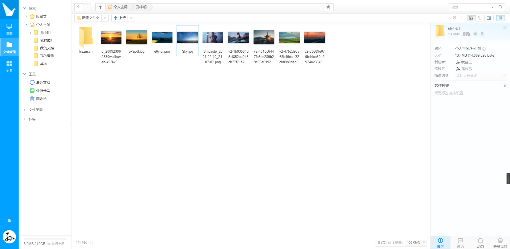Select the q6ylor.png thumbnail

[162, 41]
